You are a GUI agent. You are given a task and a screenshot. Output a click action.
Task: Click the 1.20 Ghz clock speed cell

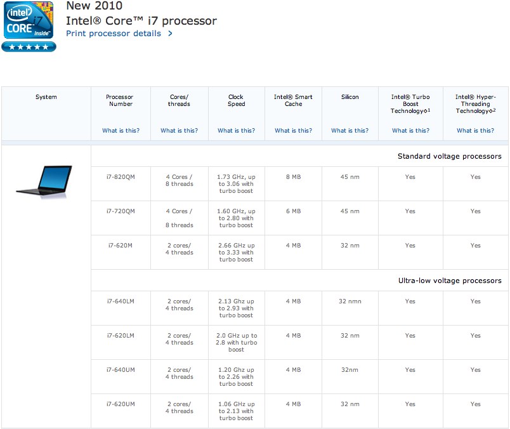coord(236,376)
